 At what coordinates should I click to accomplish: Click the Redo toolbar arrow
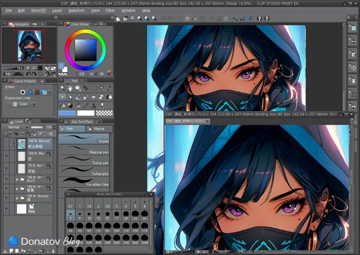pyautogui.click(x=171, y=19)
